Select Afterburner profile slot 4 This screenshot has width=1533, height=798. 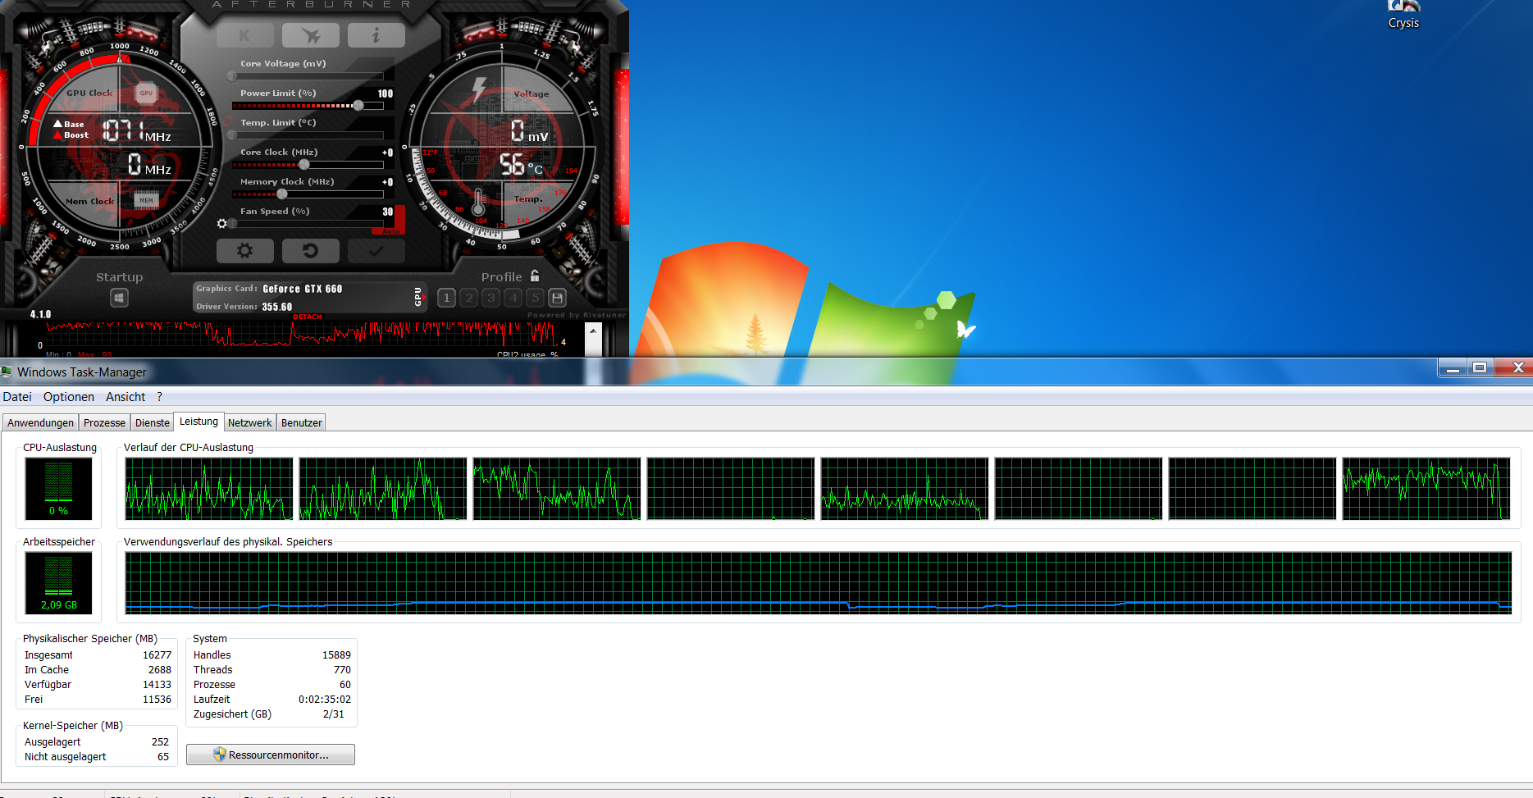click(x=513, y=298)
